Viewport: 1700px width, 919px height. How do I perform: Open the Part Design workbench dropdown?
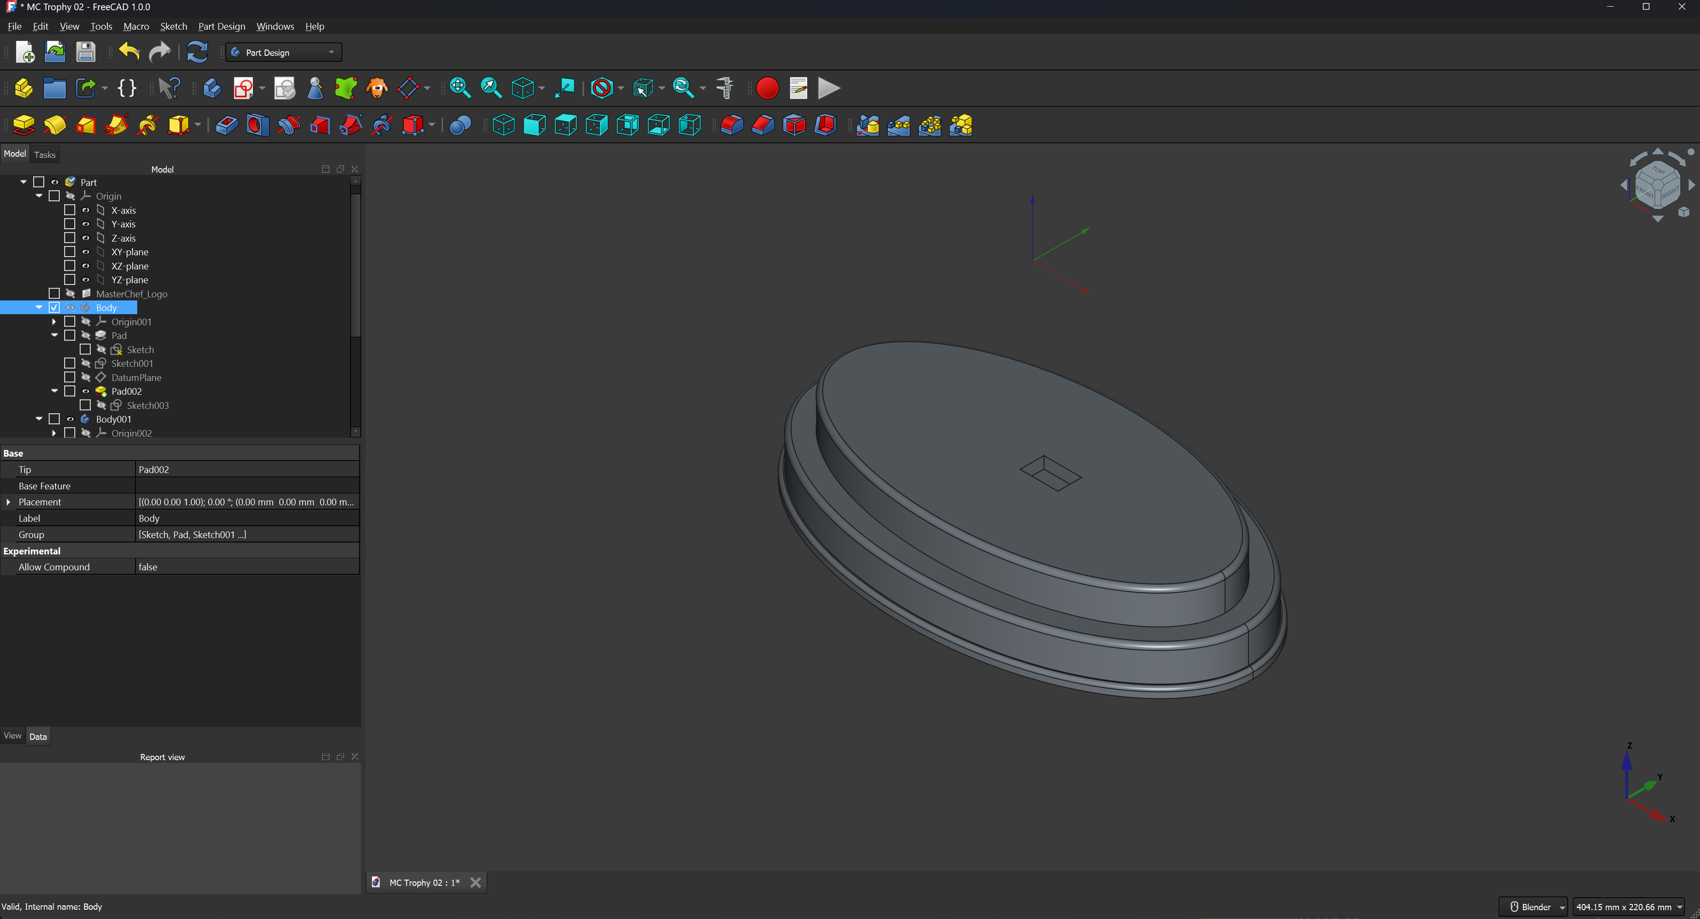pyautogui.click(x=284, y=52)
